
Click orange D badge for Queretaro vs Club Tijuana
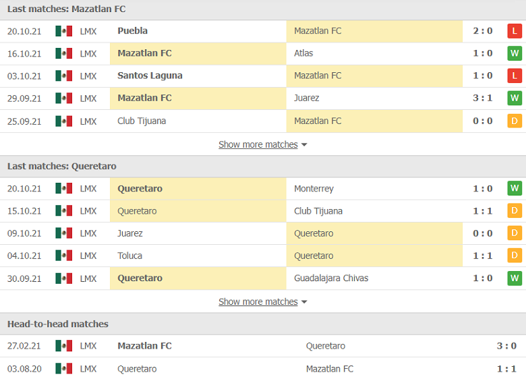pos(515,211)
